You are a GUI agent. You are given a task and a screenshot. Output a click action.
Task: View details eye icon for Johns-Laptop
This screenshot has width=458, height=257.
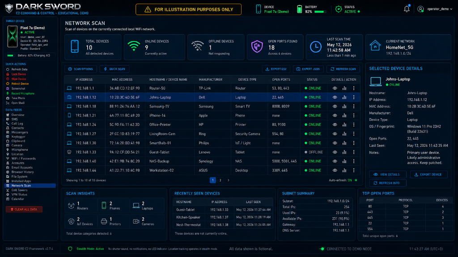pyautogui.click(x=335, y=97)
